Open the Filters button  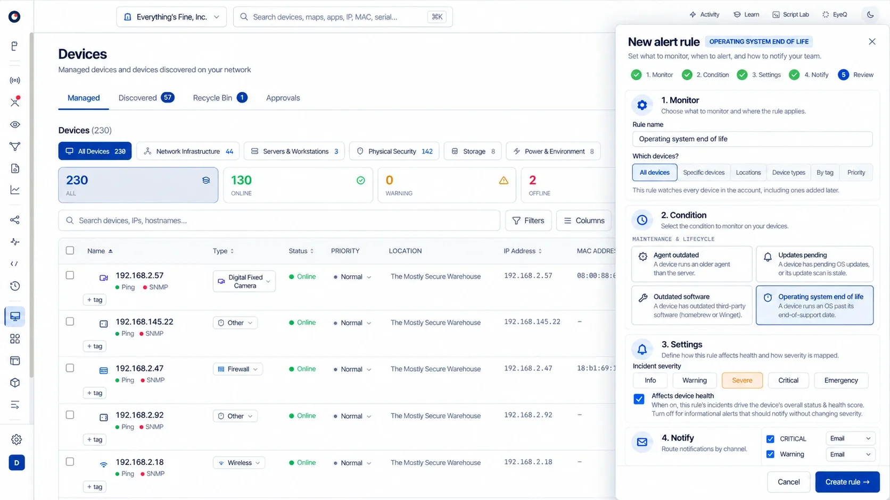[x=528, y=221]
